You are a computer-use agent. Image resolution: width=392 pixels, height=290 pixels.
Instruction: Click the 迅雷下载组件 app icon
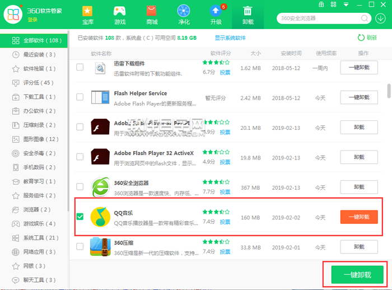pos(100,68)
